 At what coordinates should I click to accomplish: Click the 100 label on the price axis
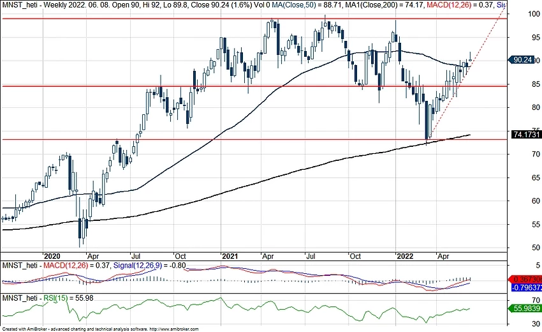tap(518, 14)
